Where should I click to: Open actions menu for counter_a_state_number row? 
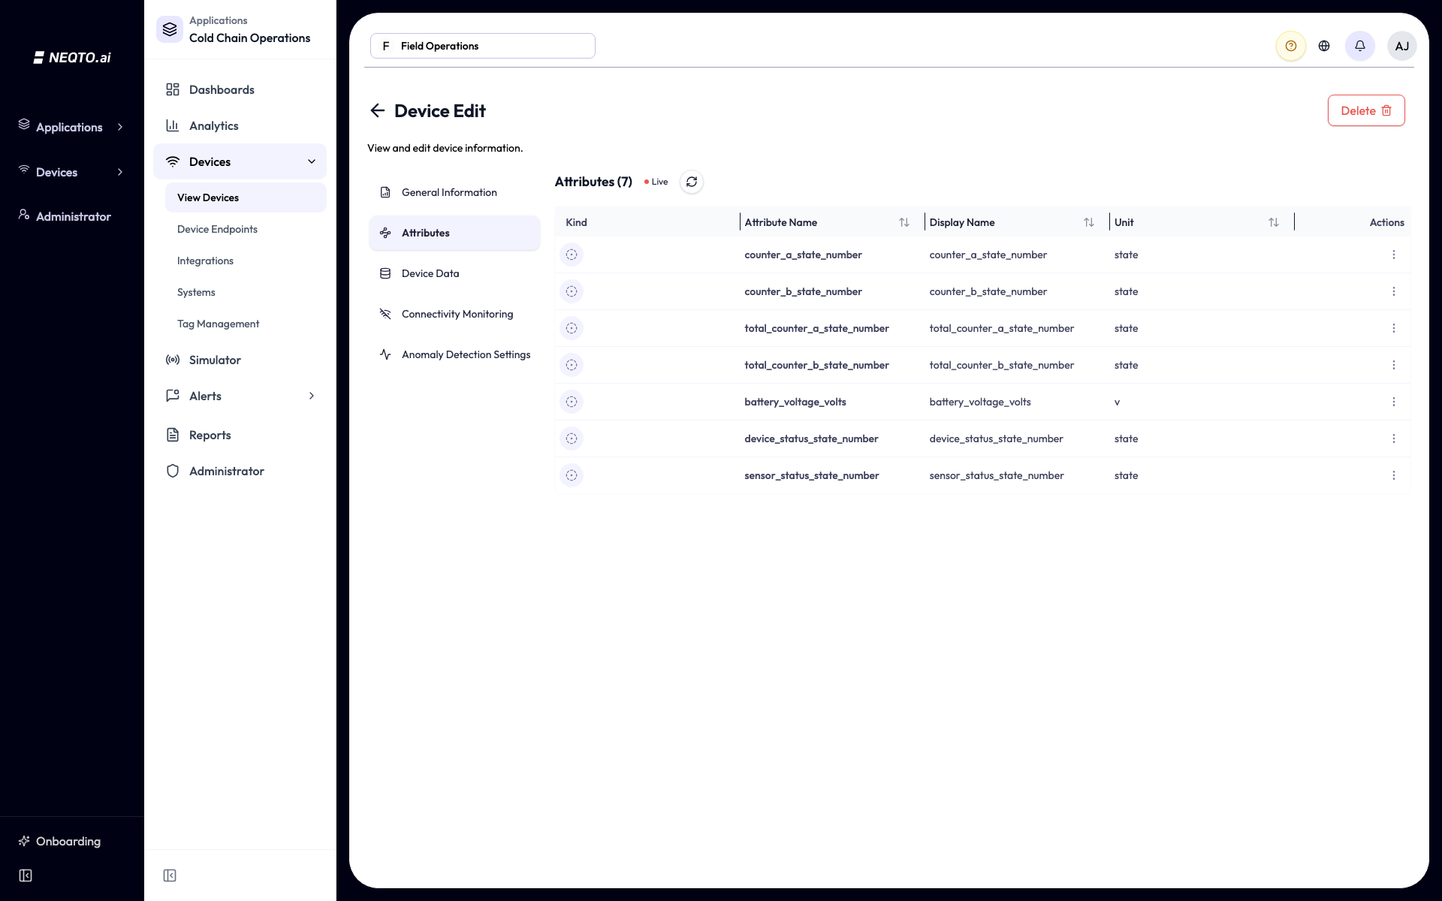[x=1394, y=255]
